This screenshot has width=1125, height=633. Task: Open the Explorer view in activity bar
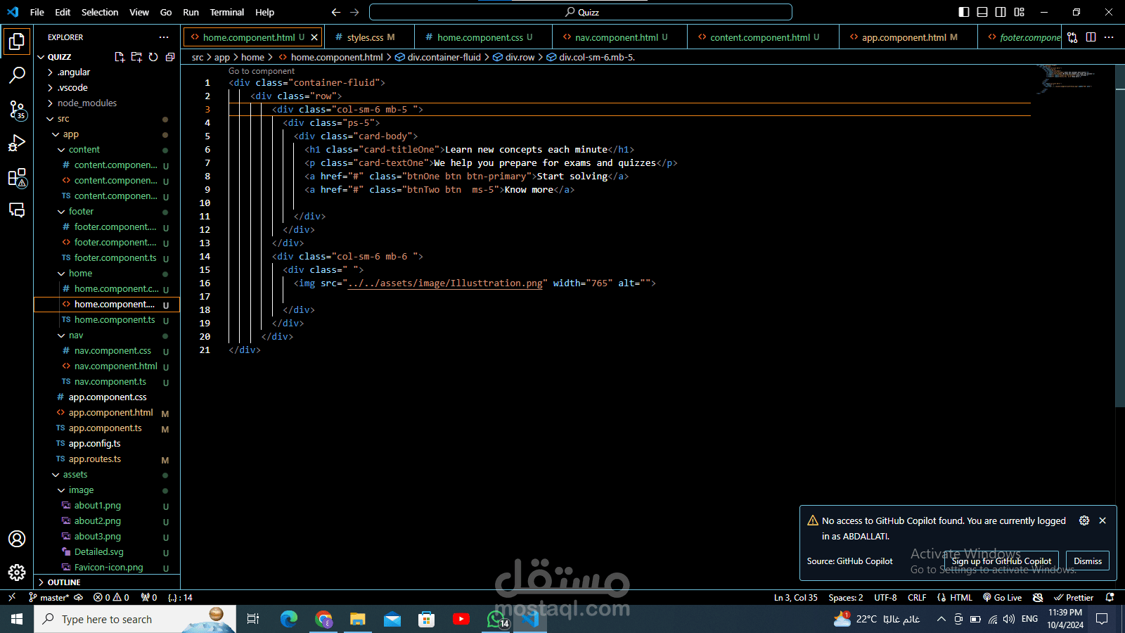17,41
